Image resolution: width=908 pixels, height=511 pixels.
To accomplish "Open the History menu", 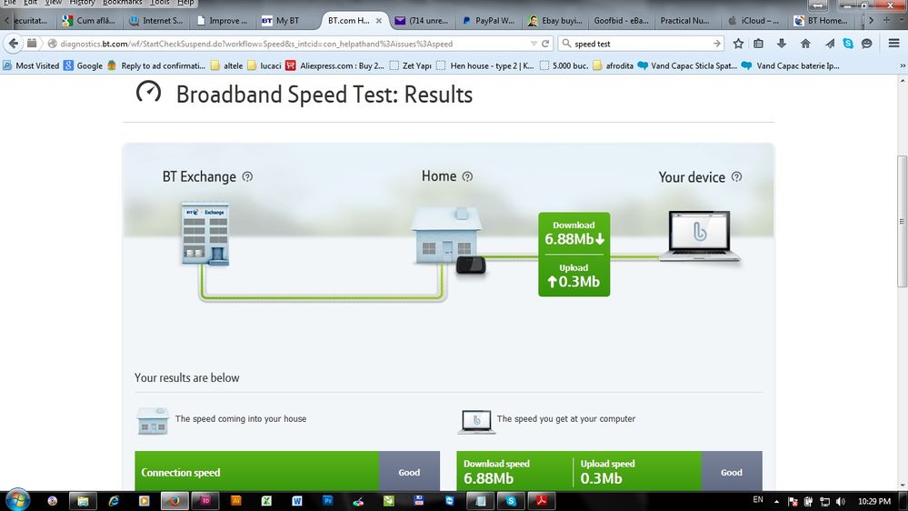I will (x=82, y=3).
